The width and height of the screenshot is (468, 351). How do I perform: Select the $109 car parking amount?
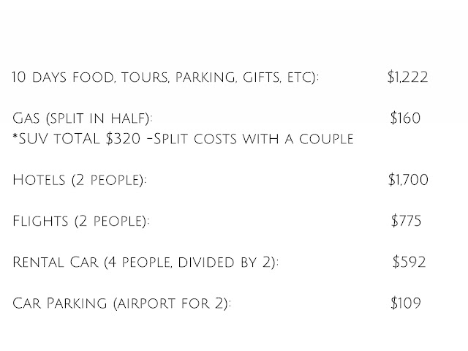point(406,302)
